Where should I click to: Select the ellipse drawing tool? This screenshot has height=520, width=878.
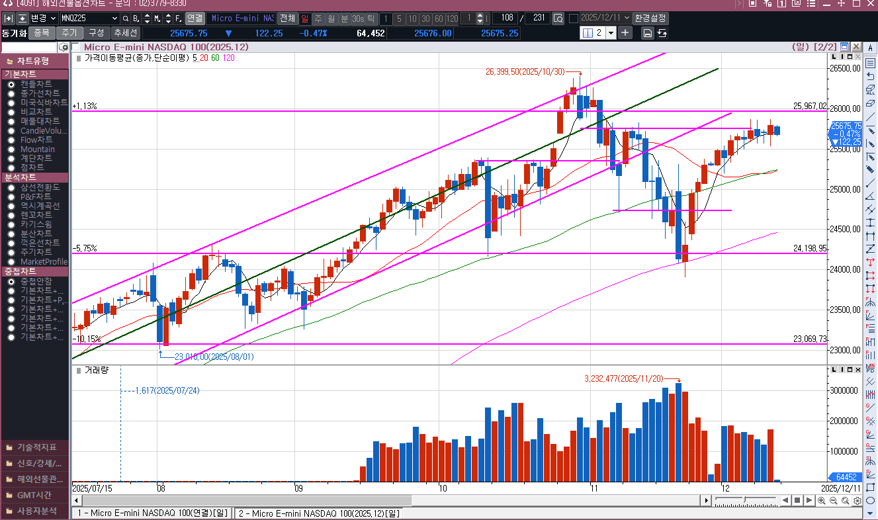[x=870, y=500]
